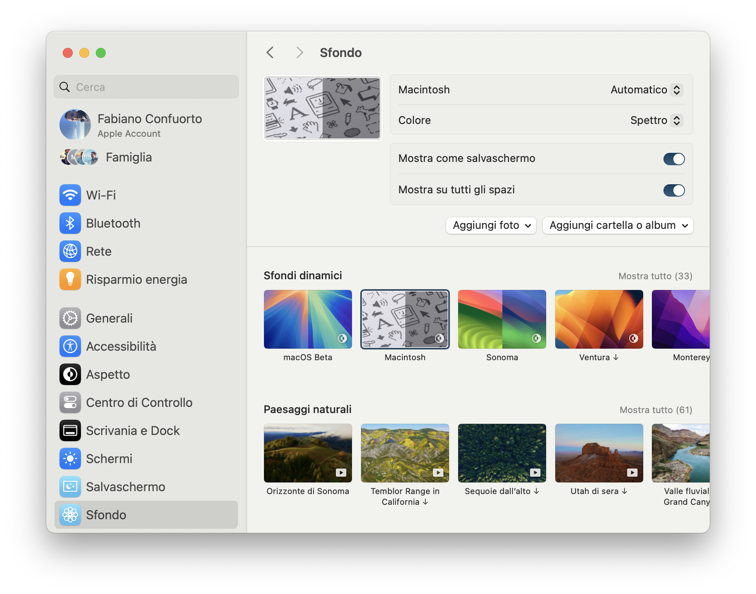Select the Monterey wallpaper
This screenshot has width=756, height=594.
click(681, 319)
